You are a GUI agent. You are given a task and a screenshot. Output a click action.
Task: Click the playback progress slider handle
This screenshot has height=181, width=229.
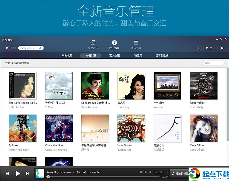(48, 177)
